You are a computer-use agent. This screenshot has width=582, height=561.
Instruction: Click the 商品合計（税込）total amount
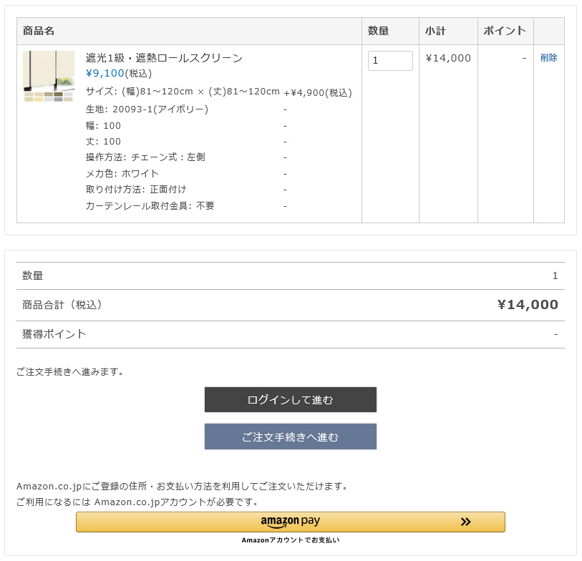(x=528, y=305)
